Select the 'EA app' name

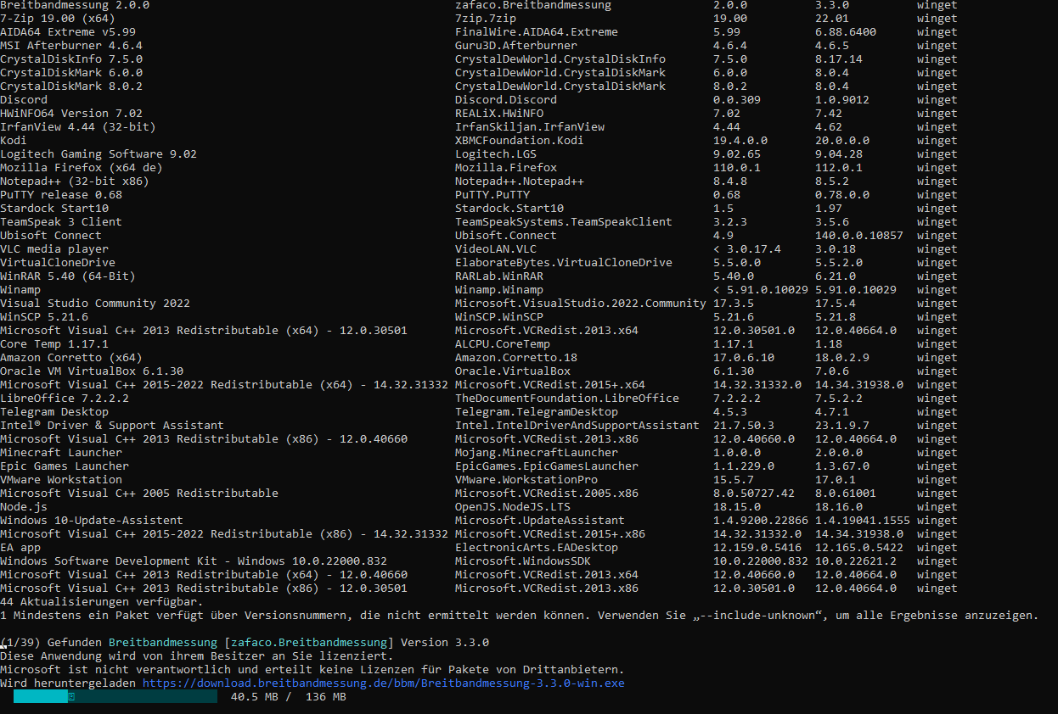[x=20, y=548]
